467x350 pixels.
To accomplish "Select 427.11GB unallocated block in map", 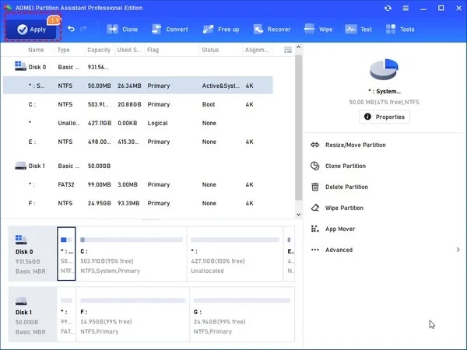I will tap(235, 254).
